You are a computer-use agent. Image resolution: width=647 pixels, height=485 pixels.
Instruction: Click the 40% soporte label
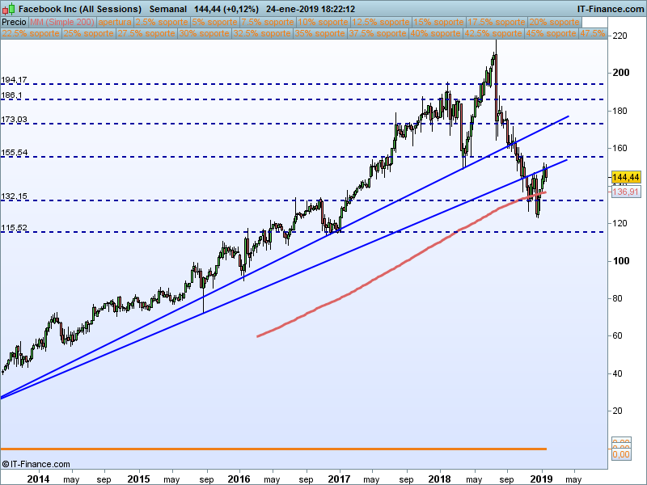(x=435, y=33)
